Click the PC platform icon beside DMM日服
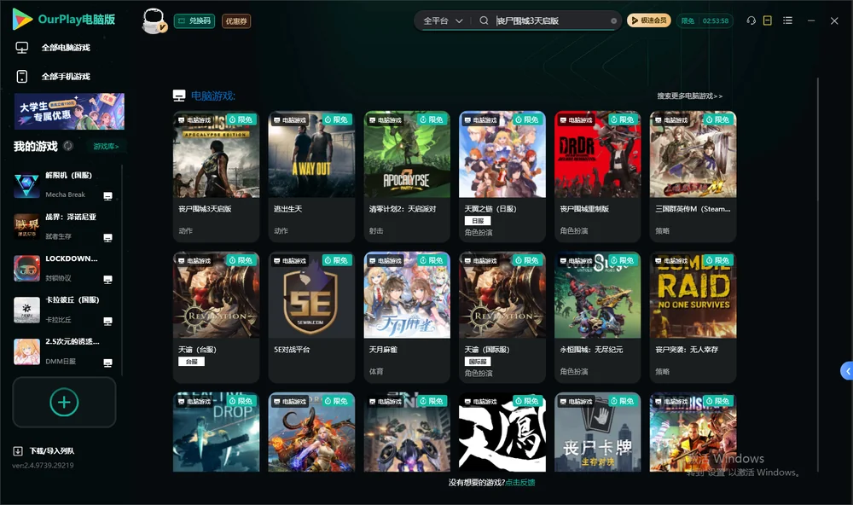The width and height of the screenshot is (853, 505). click(x=107, y=363)
